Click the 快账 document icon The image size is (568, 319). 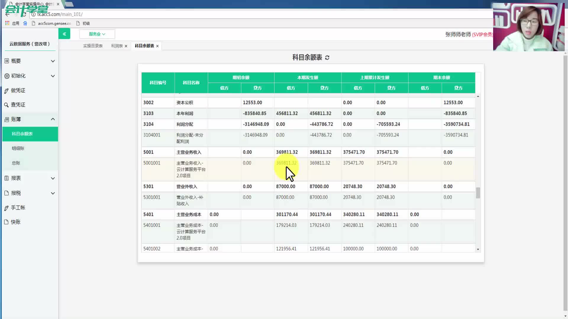[6, 222]
